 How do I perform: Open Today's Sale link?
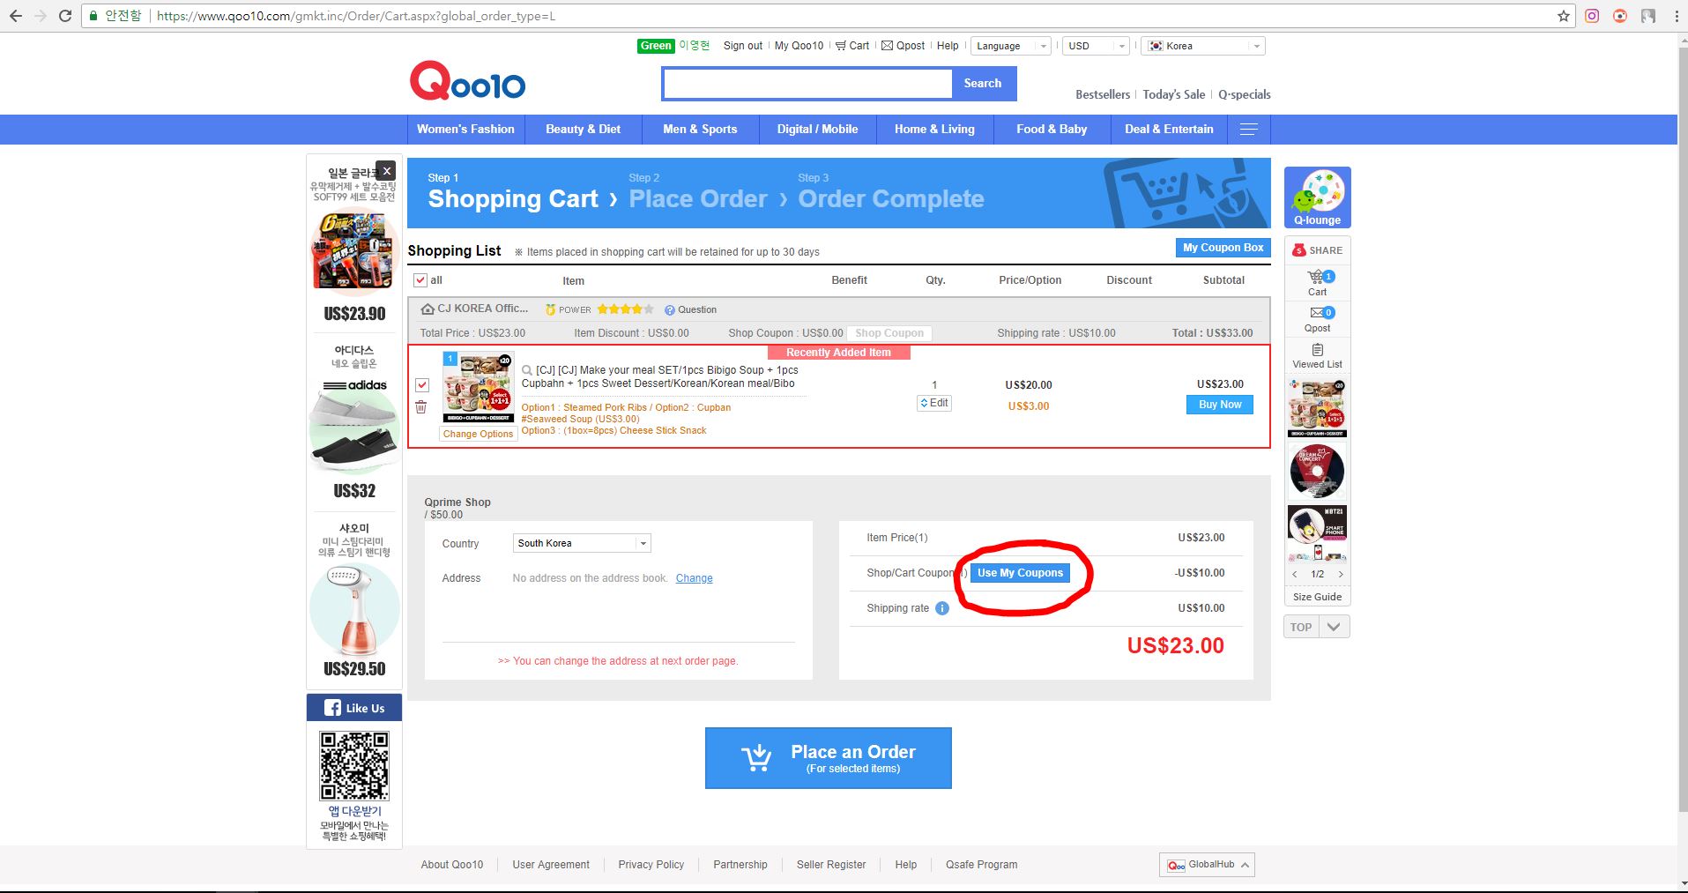pyautogui.click(x=1174, y=94)
